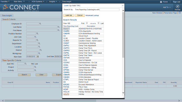Open the Start Date calendar picker
This screenshot has width=182, height=102.
[38, 57]
